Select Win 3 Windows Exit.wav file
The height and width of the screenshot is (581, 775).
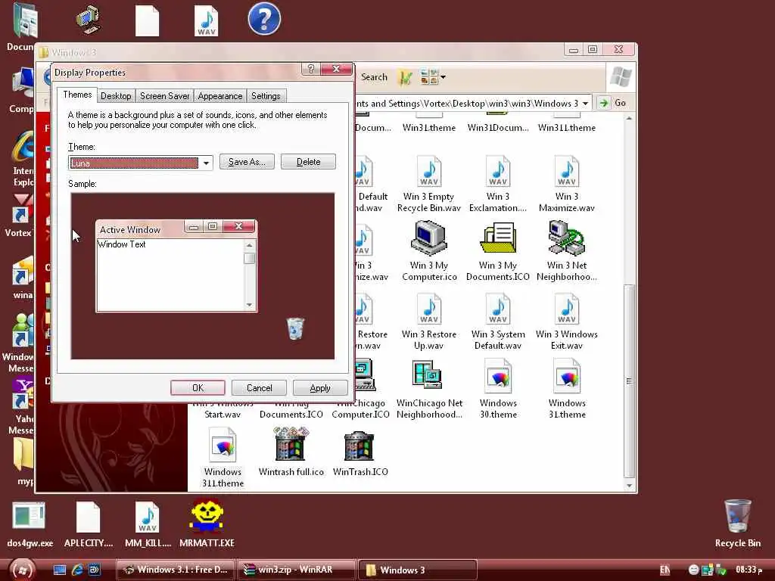point(567,322)
